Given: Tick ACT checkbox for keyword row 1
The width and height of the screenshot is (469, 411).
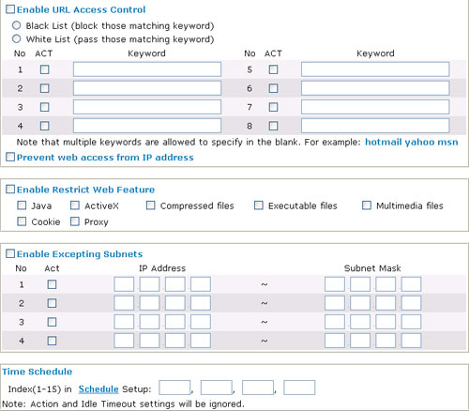Looking at the screenshot, I should [x=45, y=69].
